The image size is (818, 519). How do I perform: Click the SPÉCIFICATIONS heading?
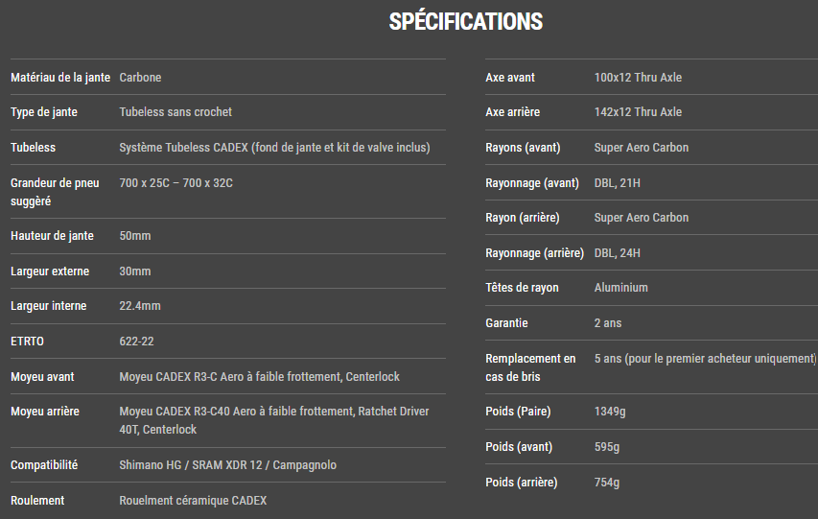click(x=466, y=22)
